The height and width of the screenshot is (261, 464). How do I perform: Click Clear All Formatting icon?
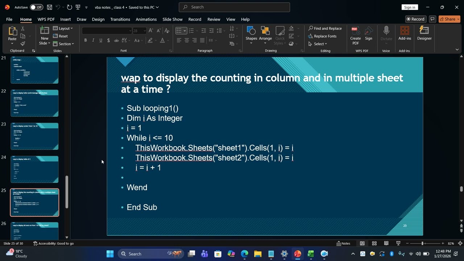(167, 31)
